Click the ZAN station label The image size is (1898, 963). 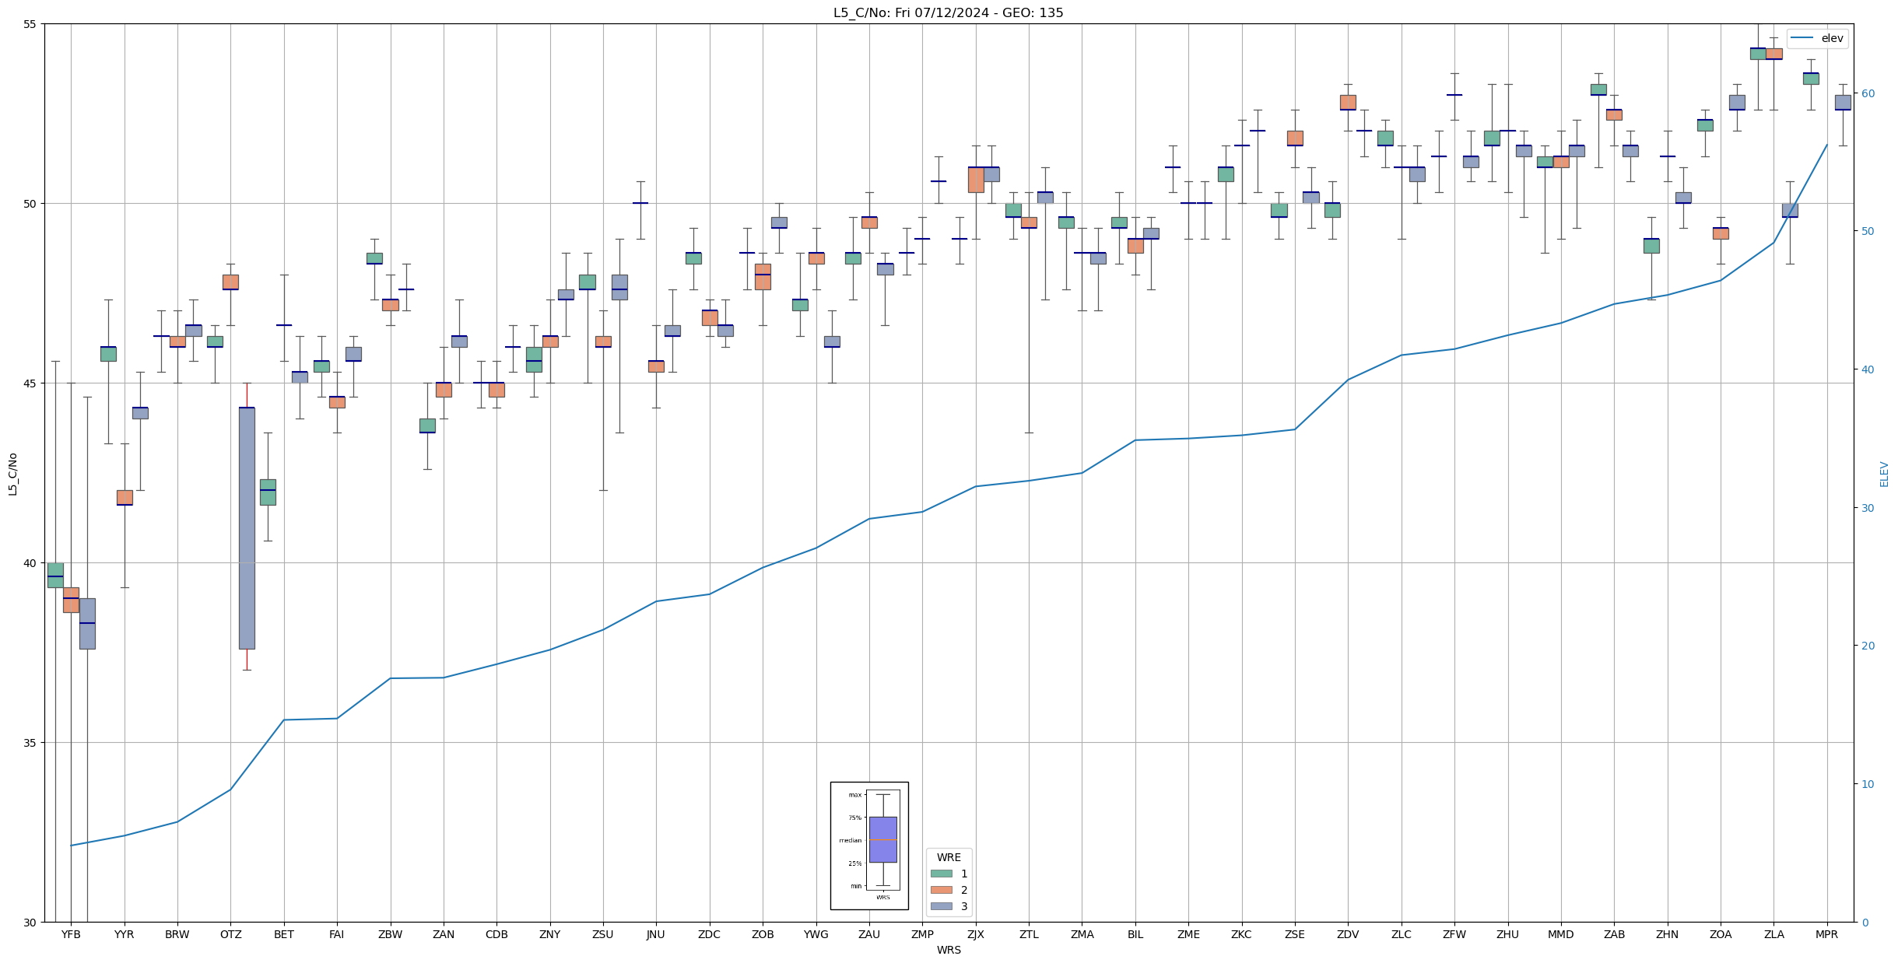pos(444,934)
